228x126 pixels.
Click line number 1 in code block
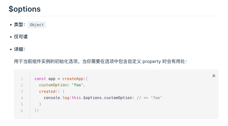(x=22, y=79)
